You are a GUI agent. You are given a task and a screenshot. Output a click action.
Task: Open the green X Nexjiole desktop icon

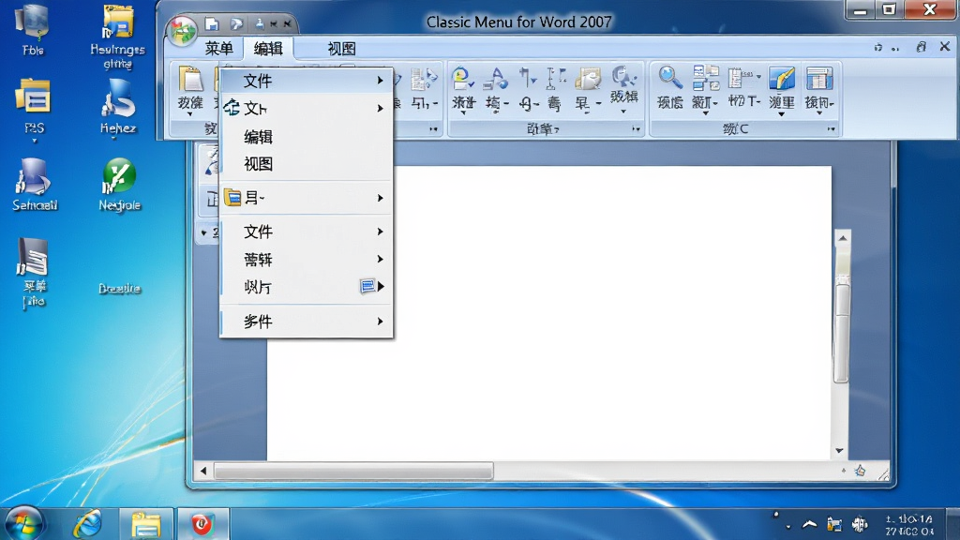(x=119, y=185)
